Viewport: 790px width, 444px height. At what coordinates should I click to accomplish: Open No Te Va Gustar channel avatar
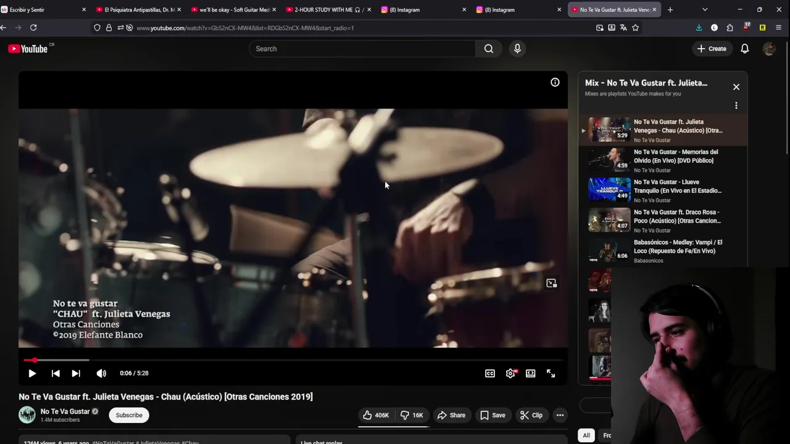[27, 415]
